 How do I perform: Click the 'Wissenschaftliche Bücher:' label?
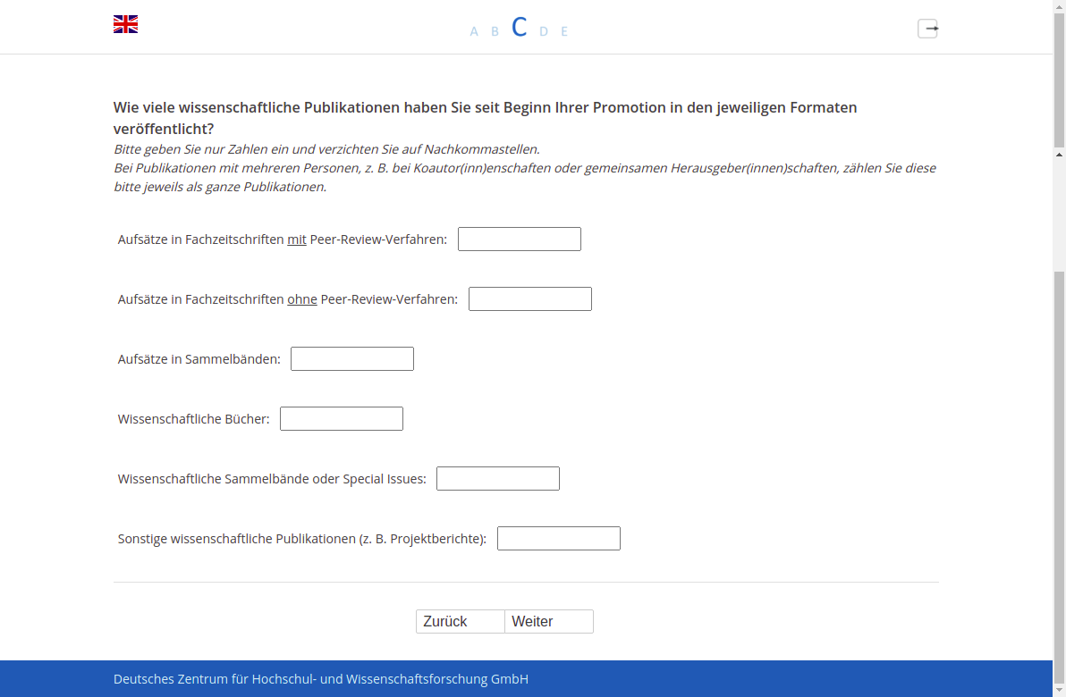pos(194,419)
